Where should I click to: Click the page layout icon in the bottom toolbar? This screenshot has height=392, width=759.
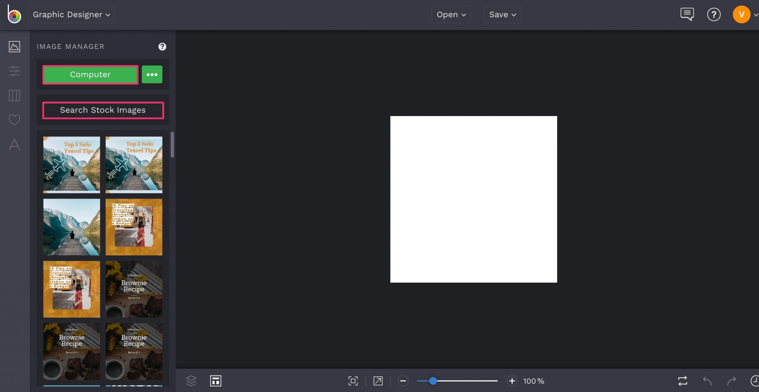click(x=216, y=381)
